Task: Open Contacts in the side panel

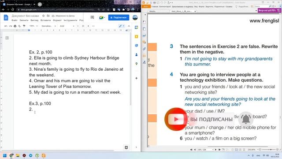Action: [x=136, y=55]
